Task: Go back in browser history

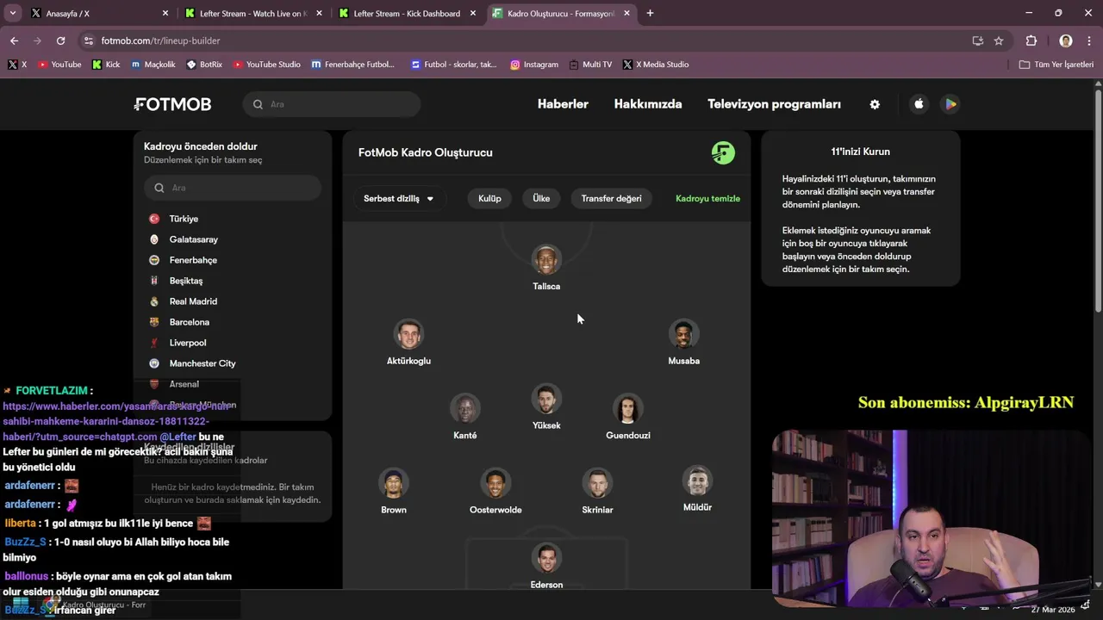Action: click(x=14, y=40)
